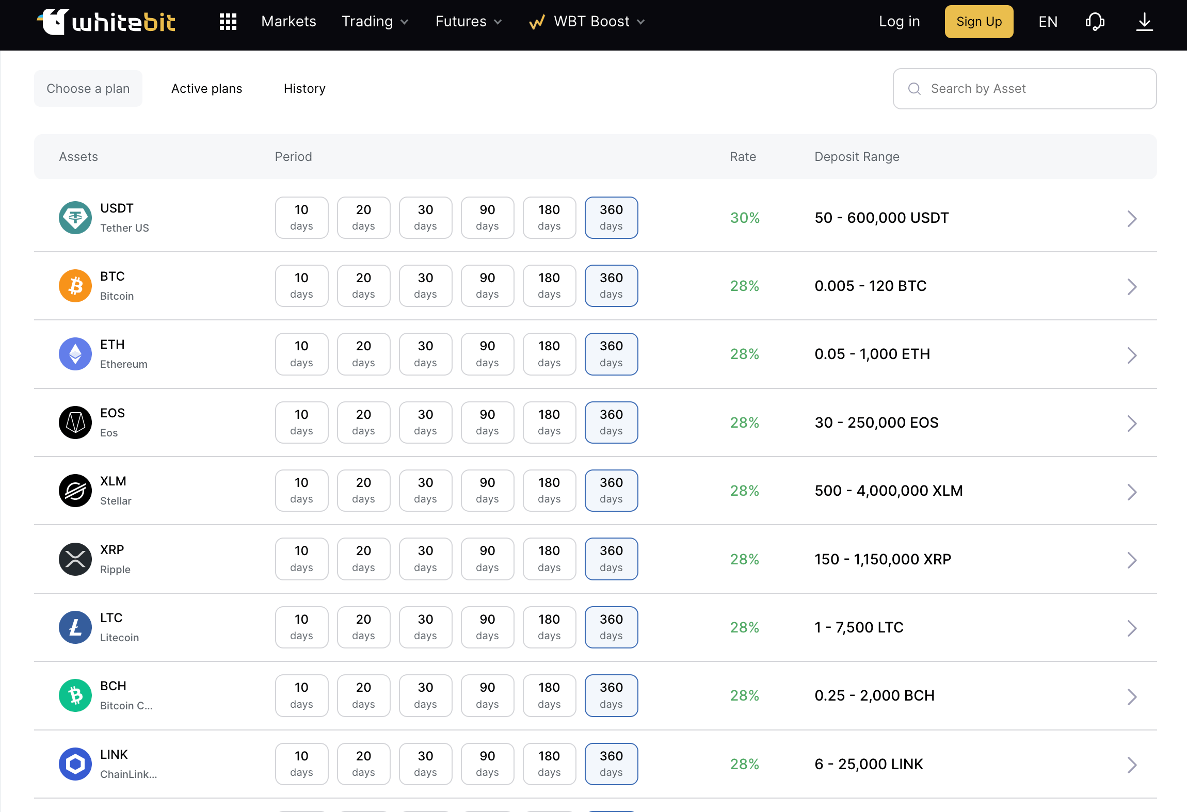The image size is (1187, 812).
Task: Select 90 days period for BTC
Action: pyautogui.click(x=488, y=286)
